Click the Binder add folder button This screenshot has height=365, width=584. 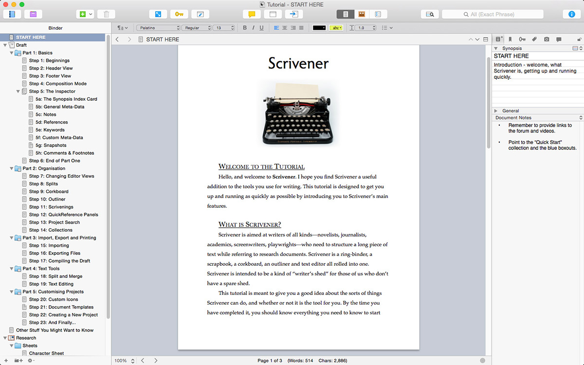pos(18,361)
